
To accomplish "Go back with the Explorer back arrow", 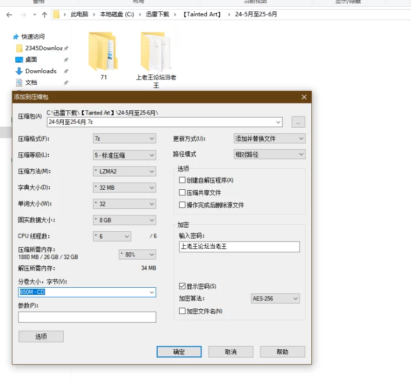I will click(x=9, y=15).
